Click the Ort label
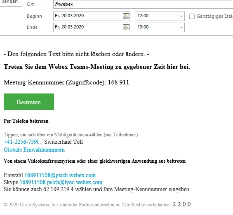 pos(31,4)
